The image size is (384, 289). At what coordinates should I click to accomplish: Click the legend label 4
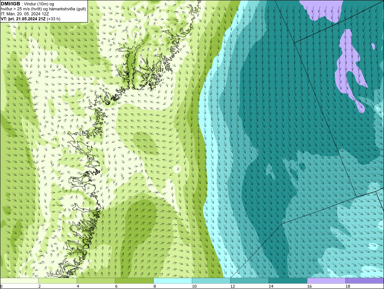point(78,286)
